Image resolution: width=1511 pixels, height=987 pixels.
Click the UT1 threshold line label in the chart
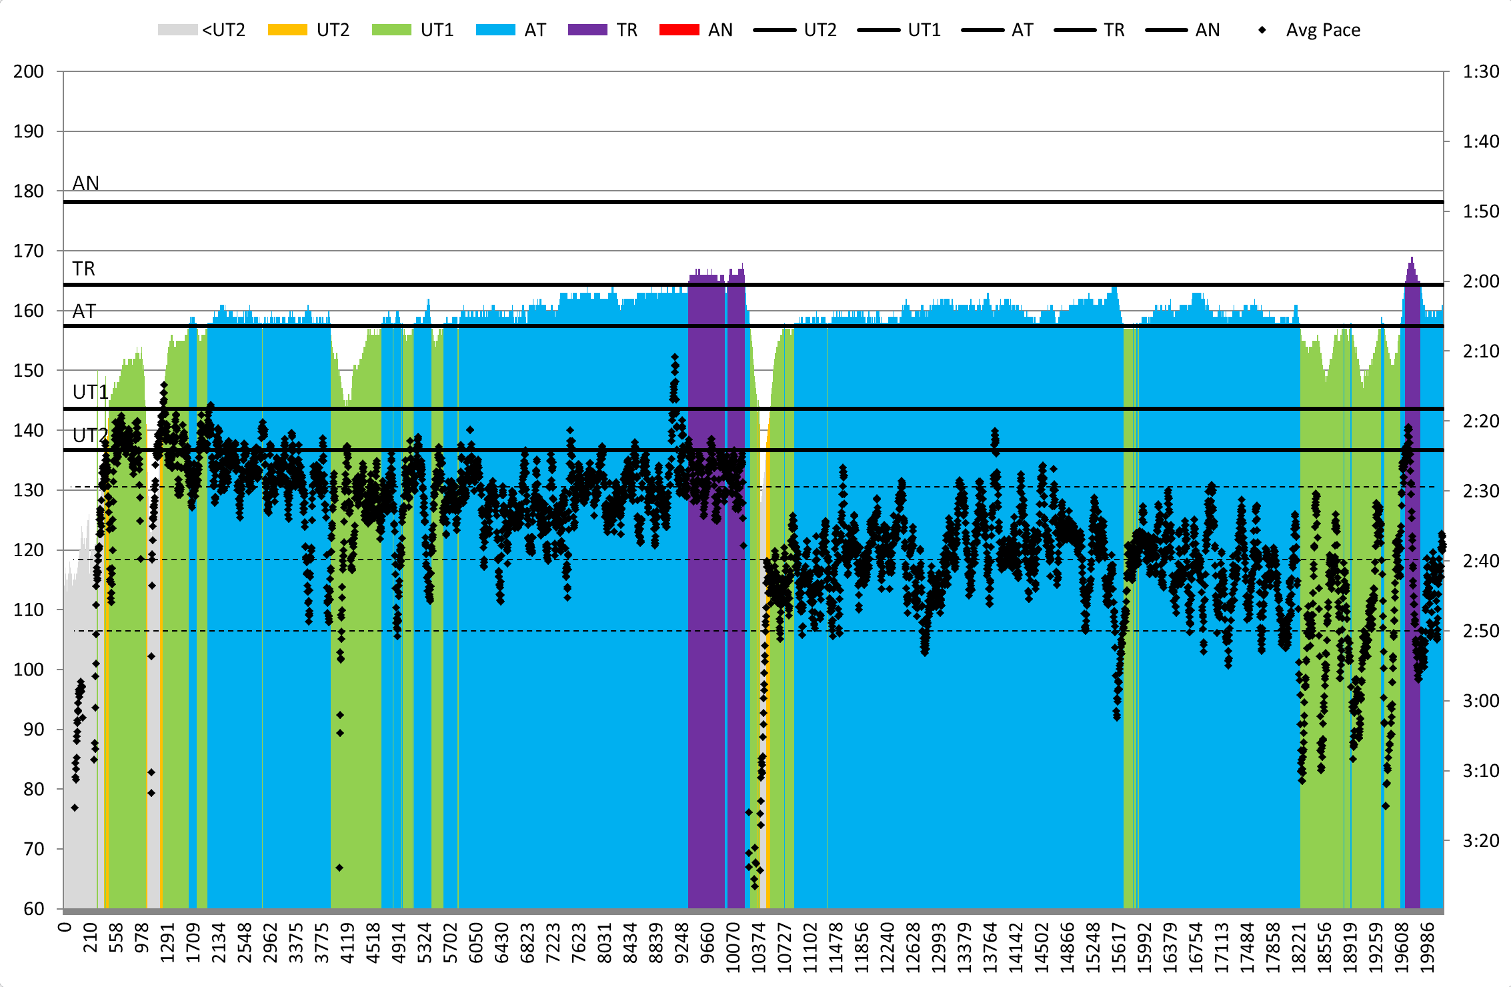pyautogui.click(x=91, y=392)
